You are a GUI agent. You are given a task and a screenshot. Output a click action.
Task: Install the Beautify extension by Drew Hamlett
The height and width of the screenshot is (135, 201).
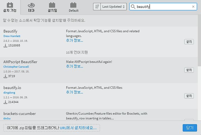[189, 42]
